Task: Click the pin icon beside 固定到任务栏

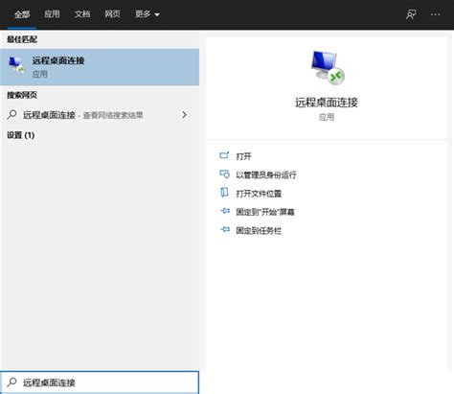Action: [225, 229]
